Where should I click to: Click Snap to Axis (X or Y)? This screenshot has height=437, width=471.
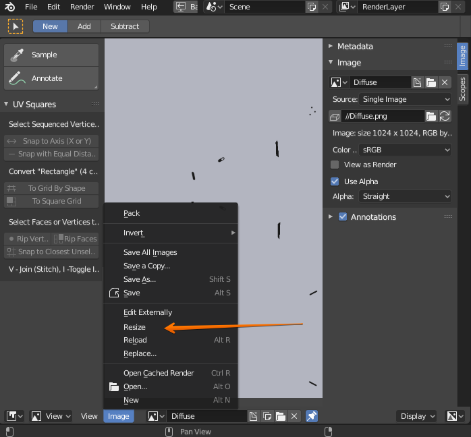(51, 141)
